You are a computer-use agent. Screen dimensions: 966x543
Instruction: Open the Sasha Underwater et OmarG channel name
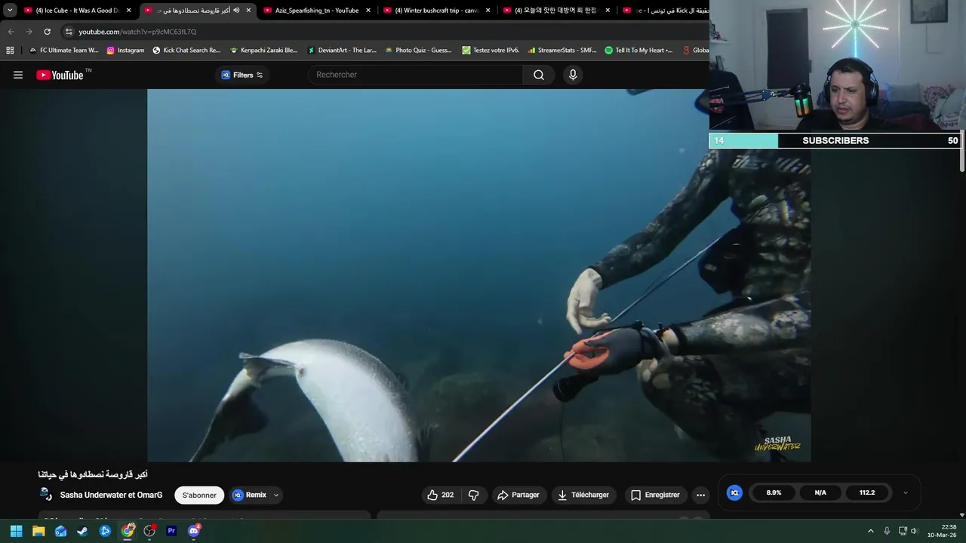[111, 495]
